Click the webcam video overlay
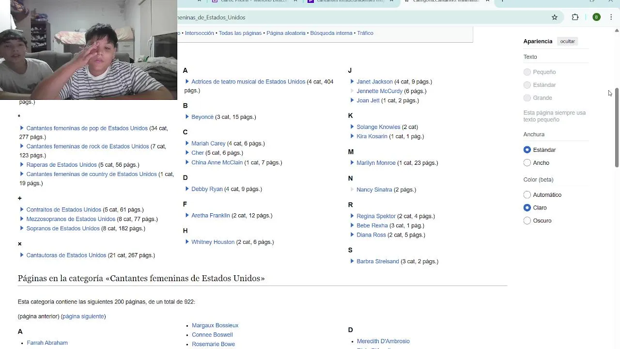Screen dimensions: 620x349 click(x=89, y=49)
